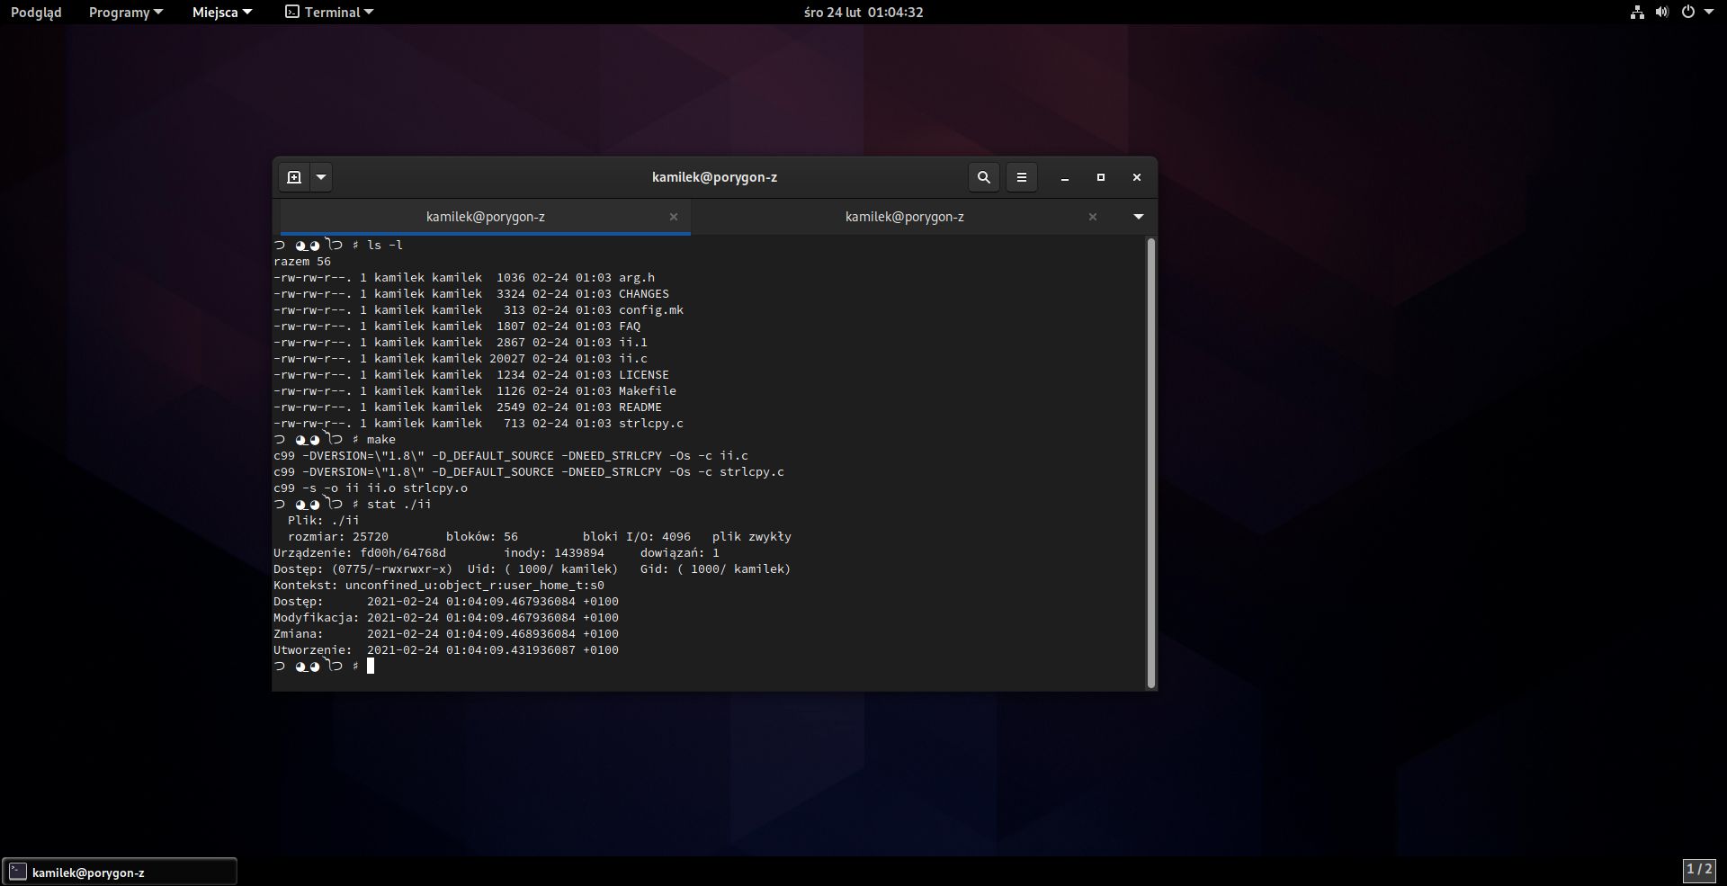Open the Miejsca menu
The width and height of the screenshot is (1727, 886).
221,13
